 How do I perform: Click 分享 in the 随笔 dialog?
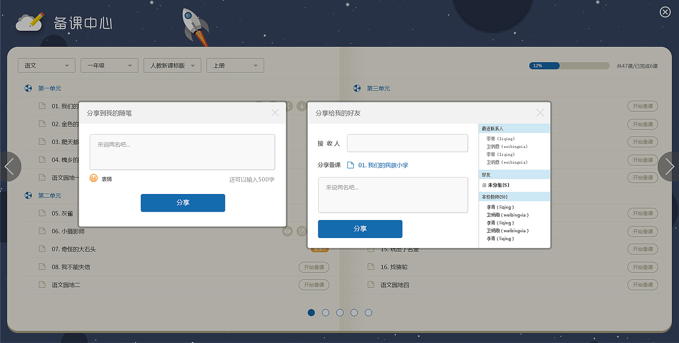183,203
